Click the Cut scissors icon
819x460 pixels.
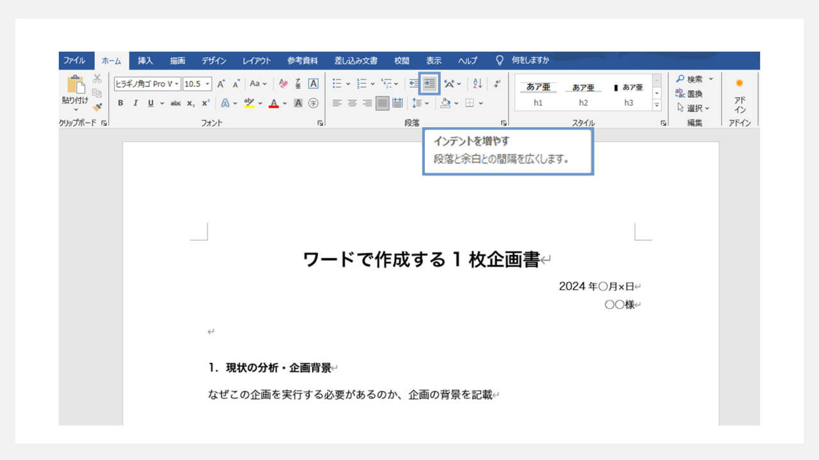[x=97, y=79]
